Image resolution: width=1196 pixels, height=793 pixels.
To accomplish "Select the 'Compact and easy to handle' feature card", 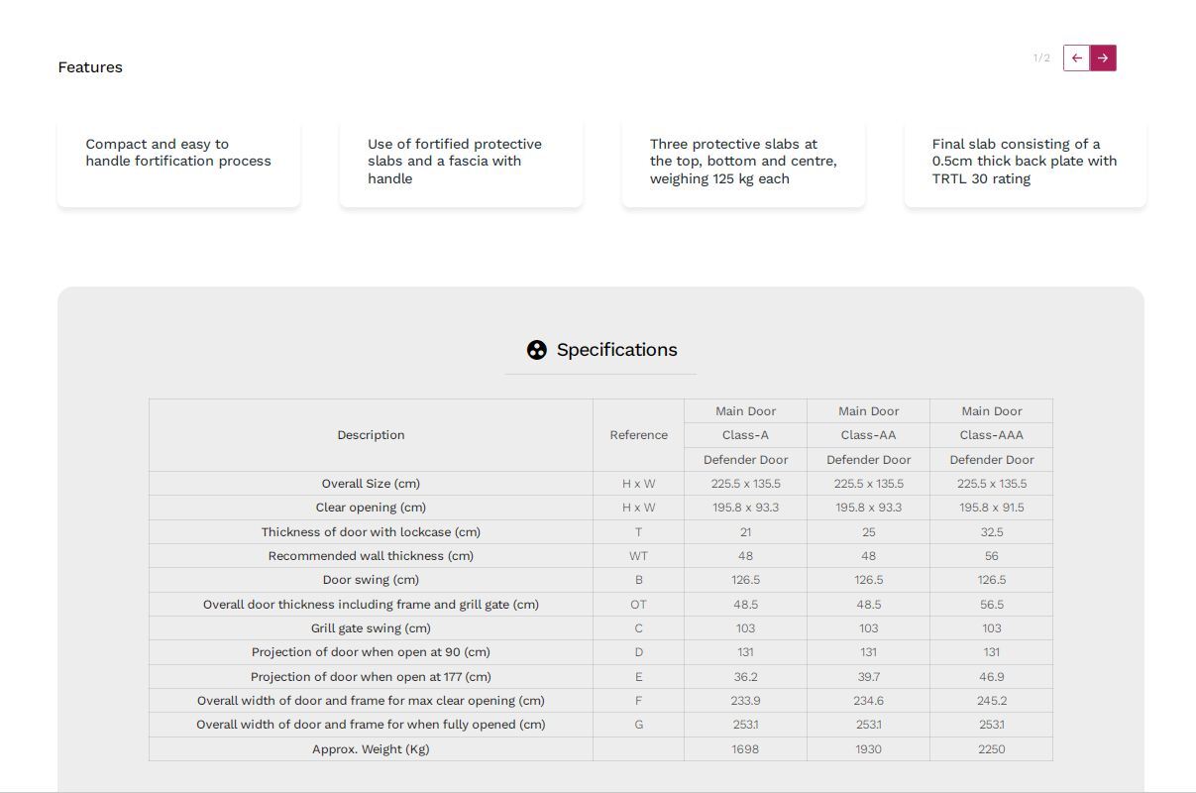I will [x=178, y=163].
